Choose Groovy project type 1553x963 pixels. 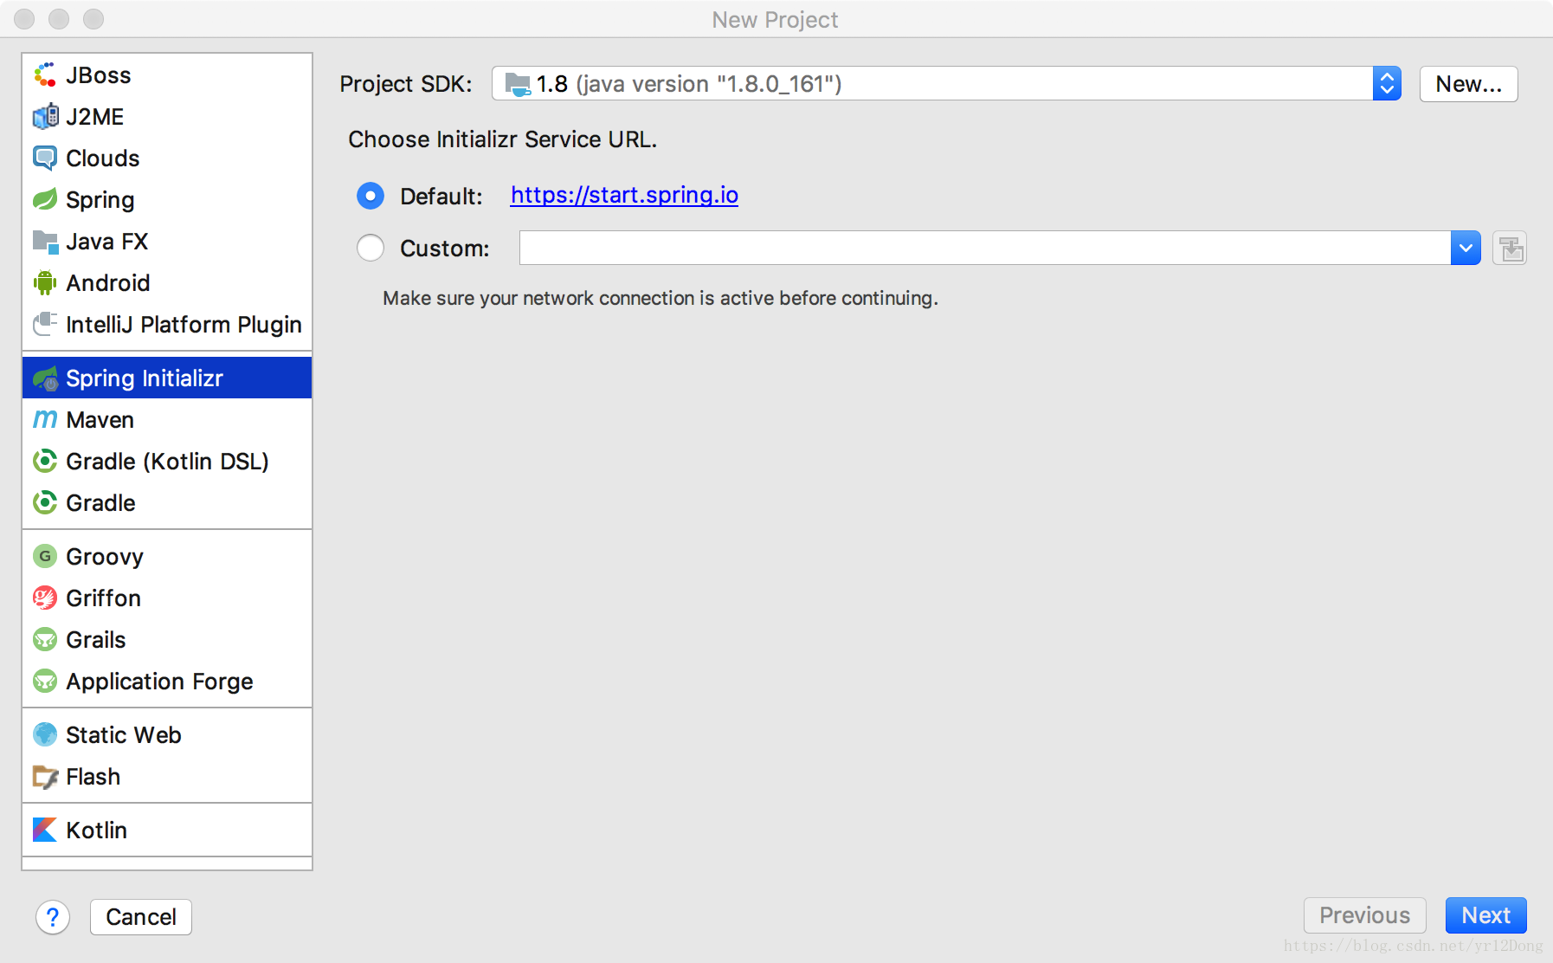[167, 557]
